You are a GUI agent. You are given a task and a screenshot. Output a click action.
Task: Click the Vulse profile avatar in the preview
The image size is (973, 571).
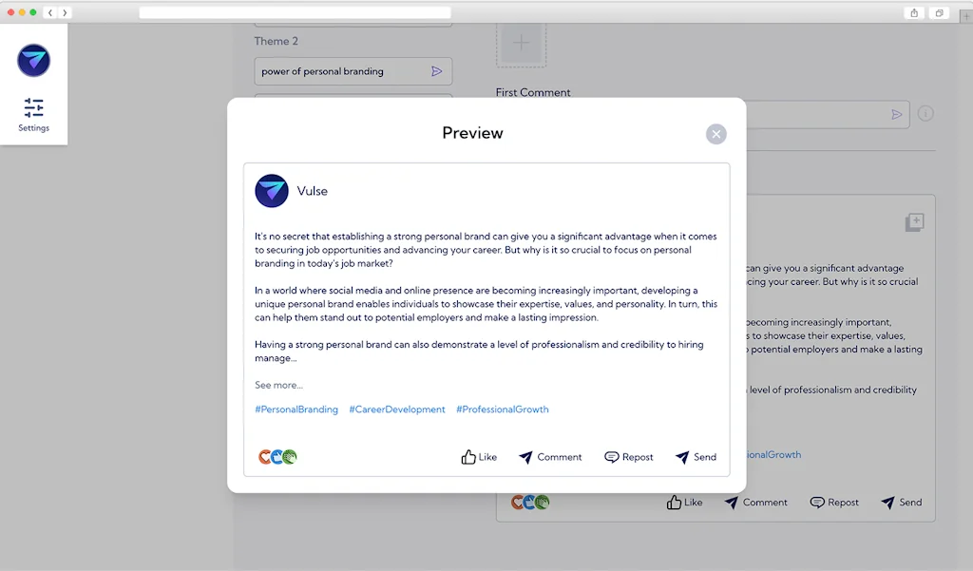pos(272,190)
